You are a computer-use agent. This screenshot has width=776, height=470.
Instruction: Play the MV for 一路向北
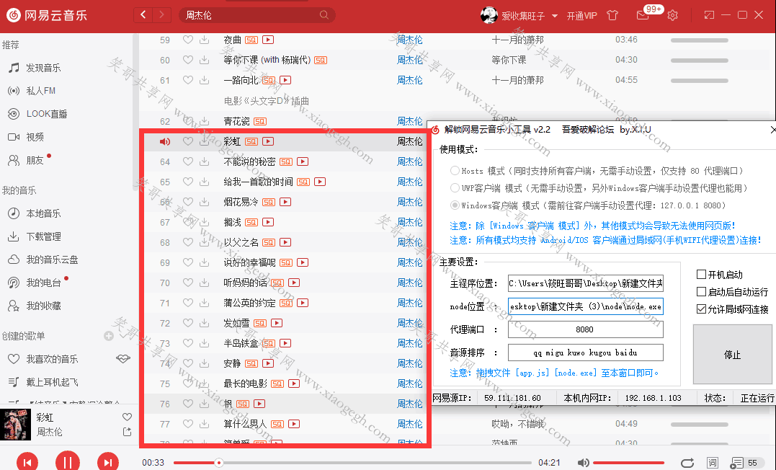285,80
